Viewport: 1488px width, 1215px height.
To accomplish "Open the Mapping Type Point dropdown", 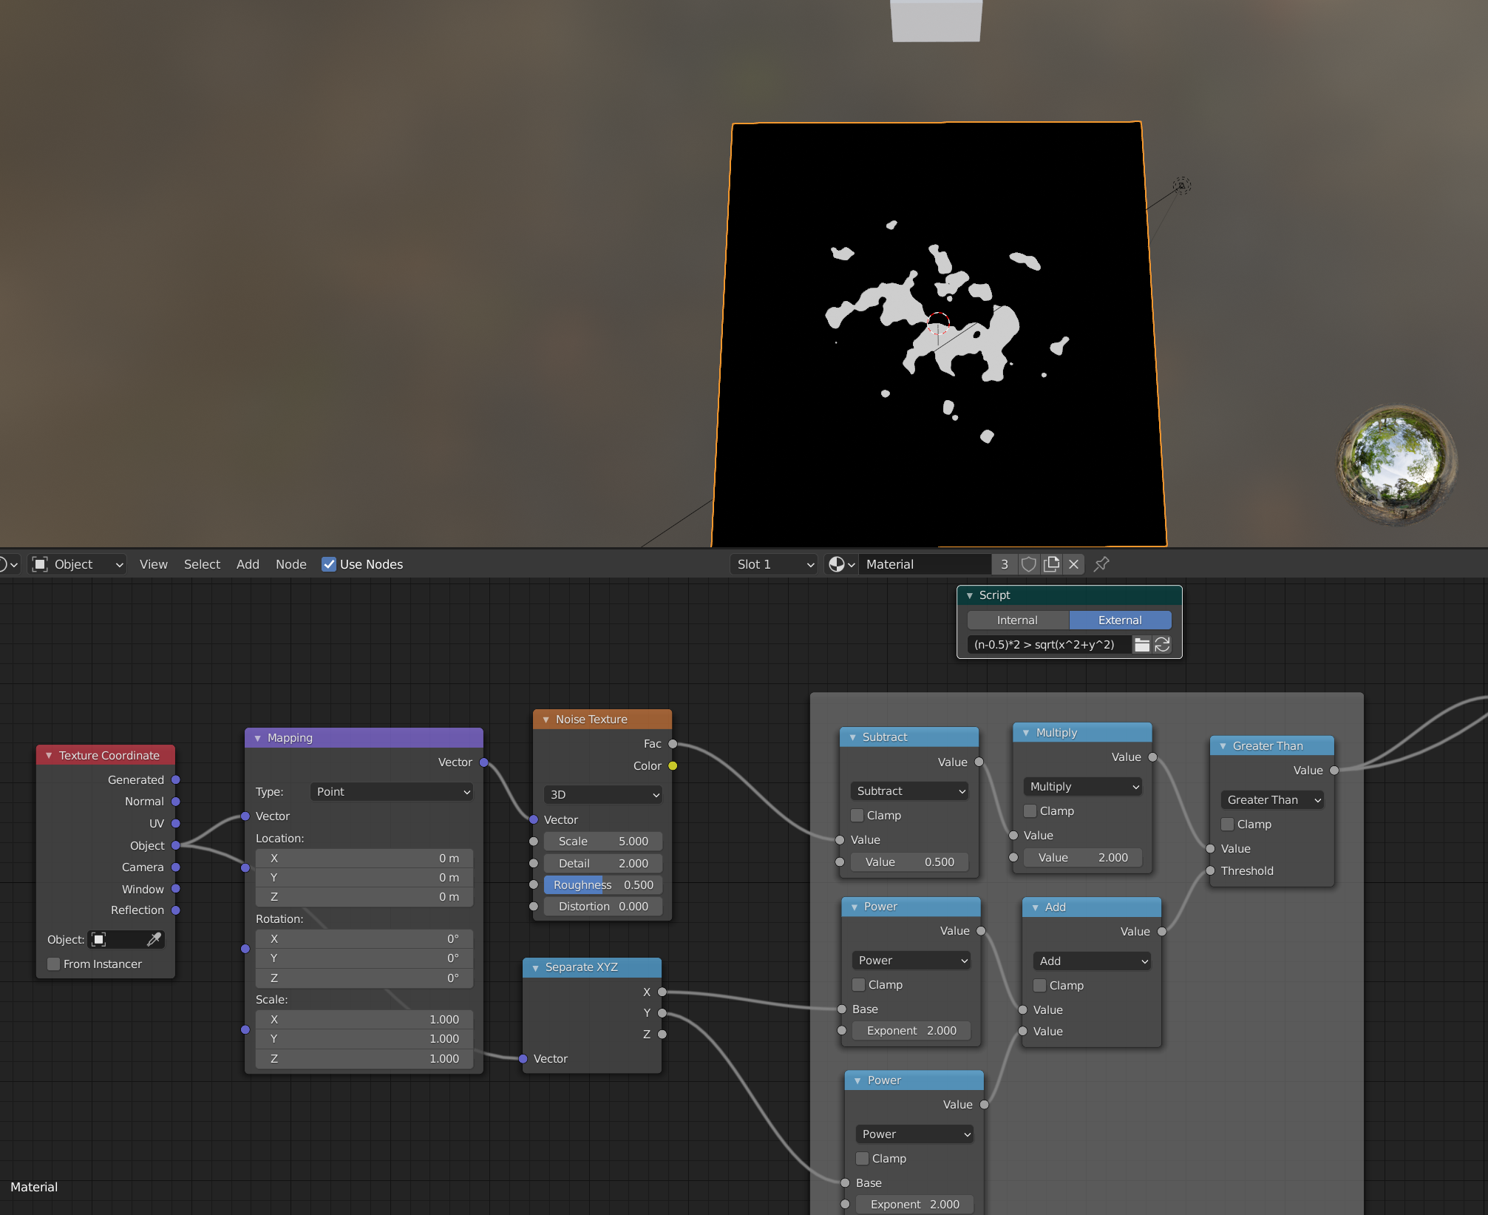I will [393, 791].
